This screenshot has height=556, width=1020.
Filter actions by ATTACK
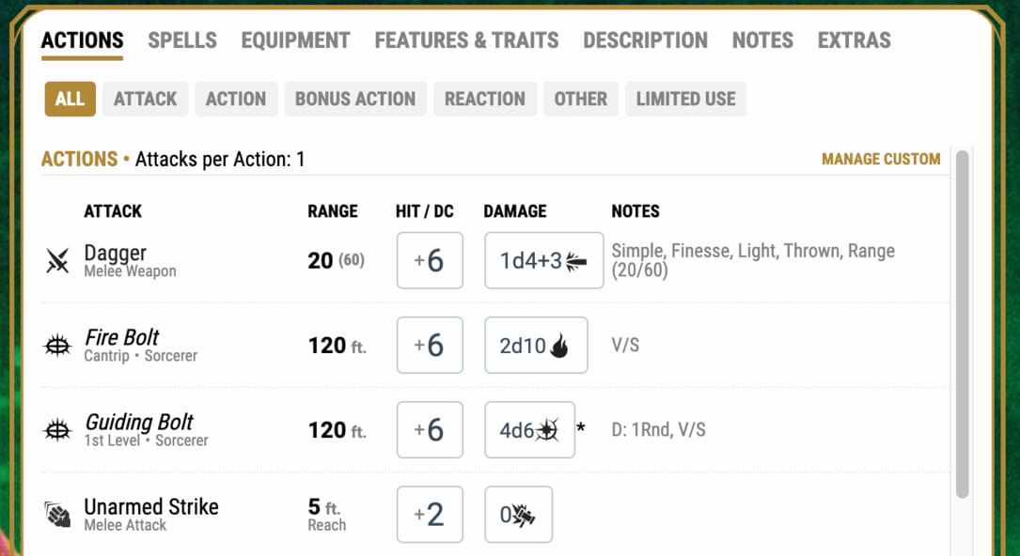tap(146, 99)
